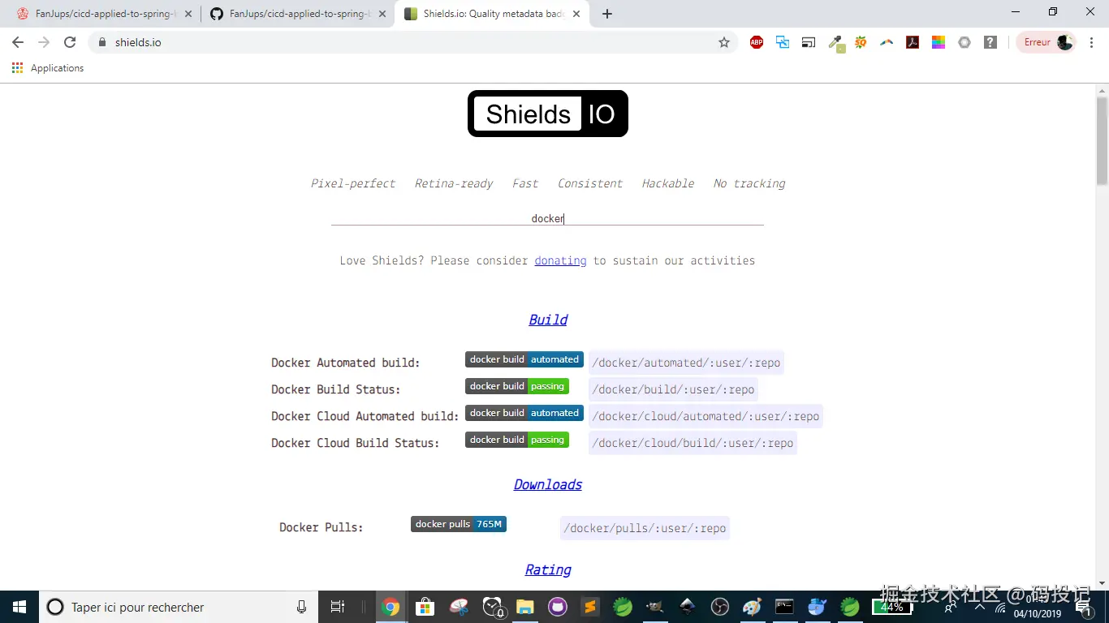Open the rainbow color palette extension

coord(939,42)
